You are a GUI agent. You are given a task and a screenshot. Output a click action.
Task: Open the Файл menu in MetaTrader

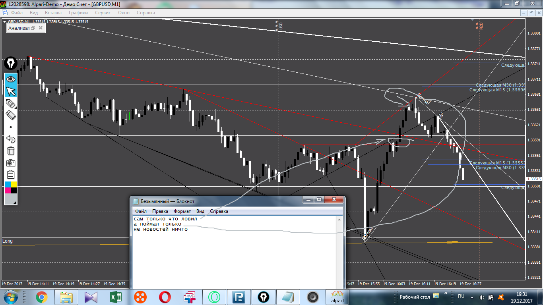[17, 13]
